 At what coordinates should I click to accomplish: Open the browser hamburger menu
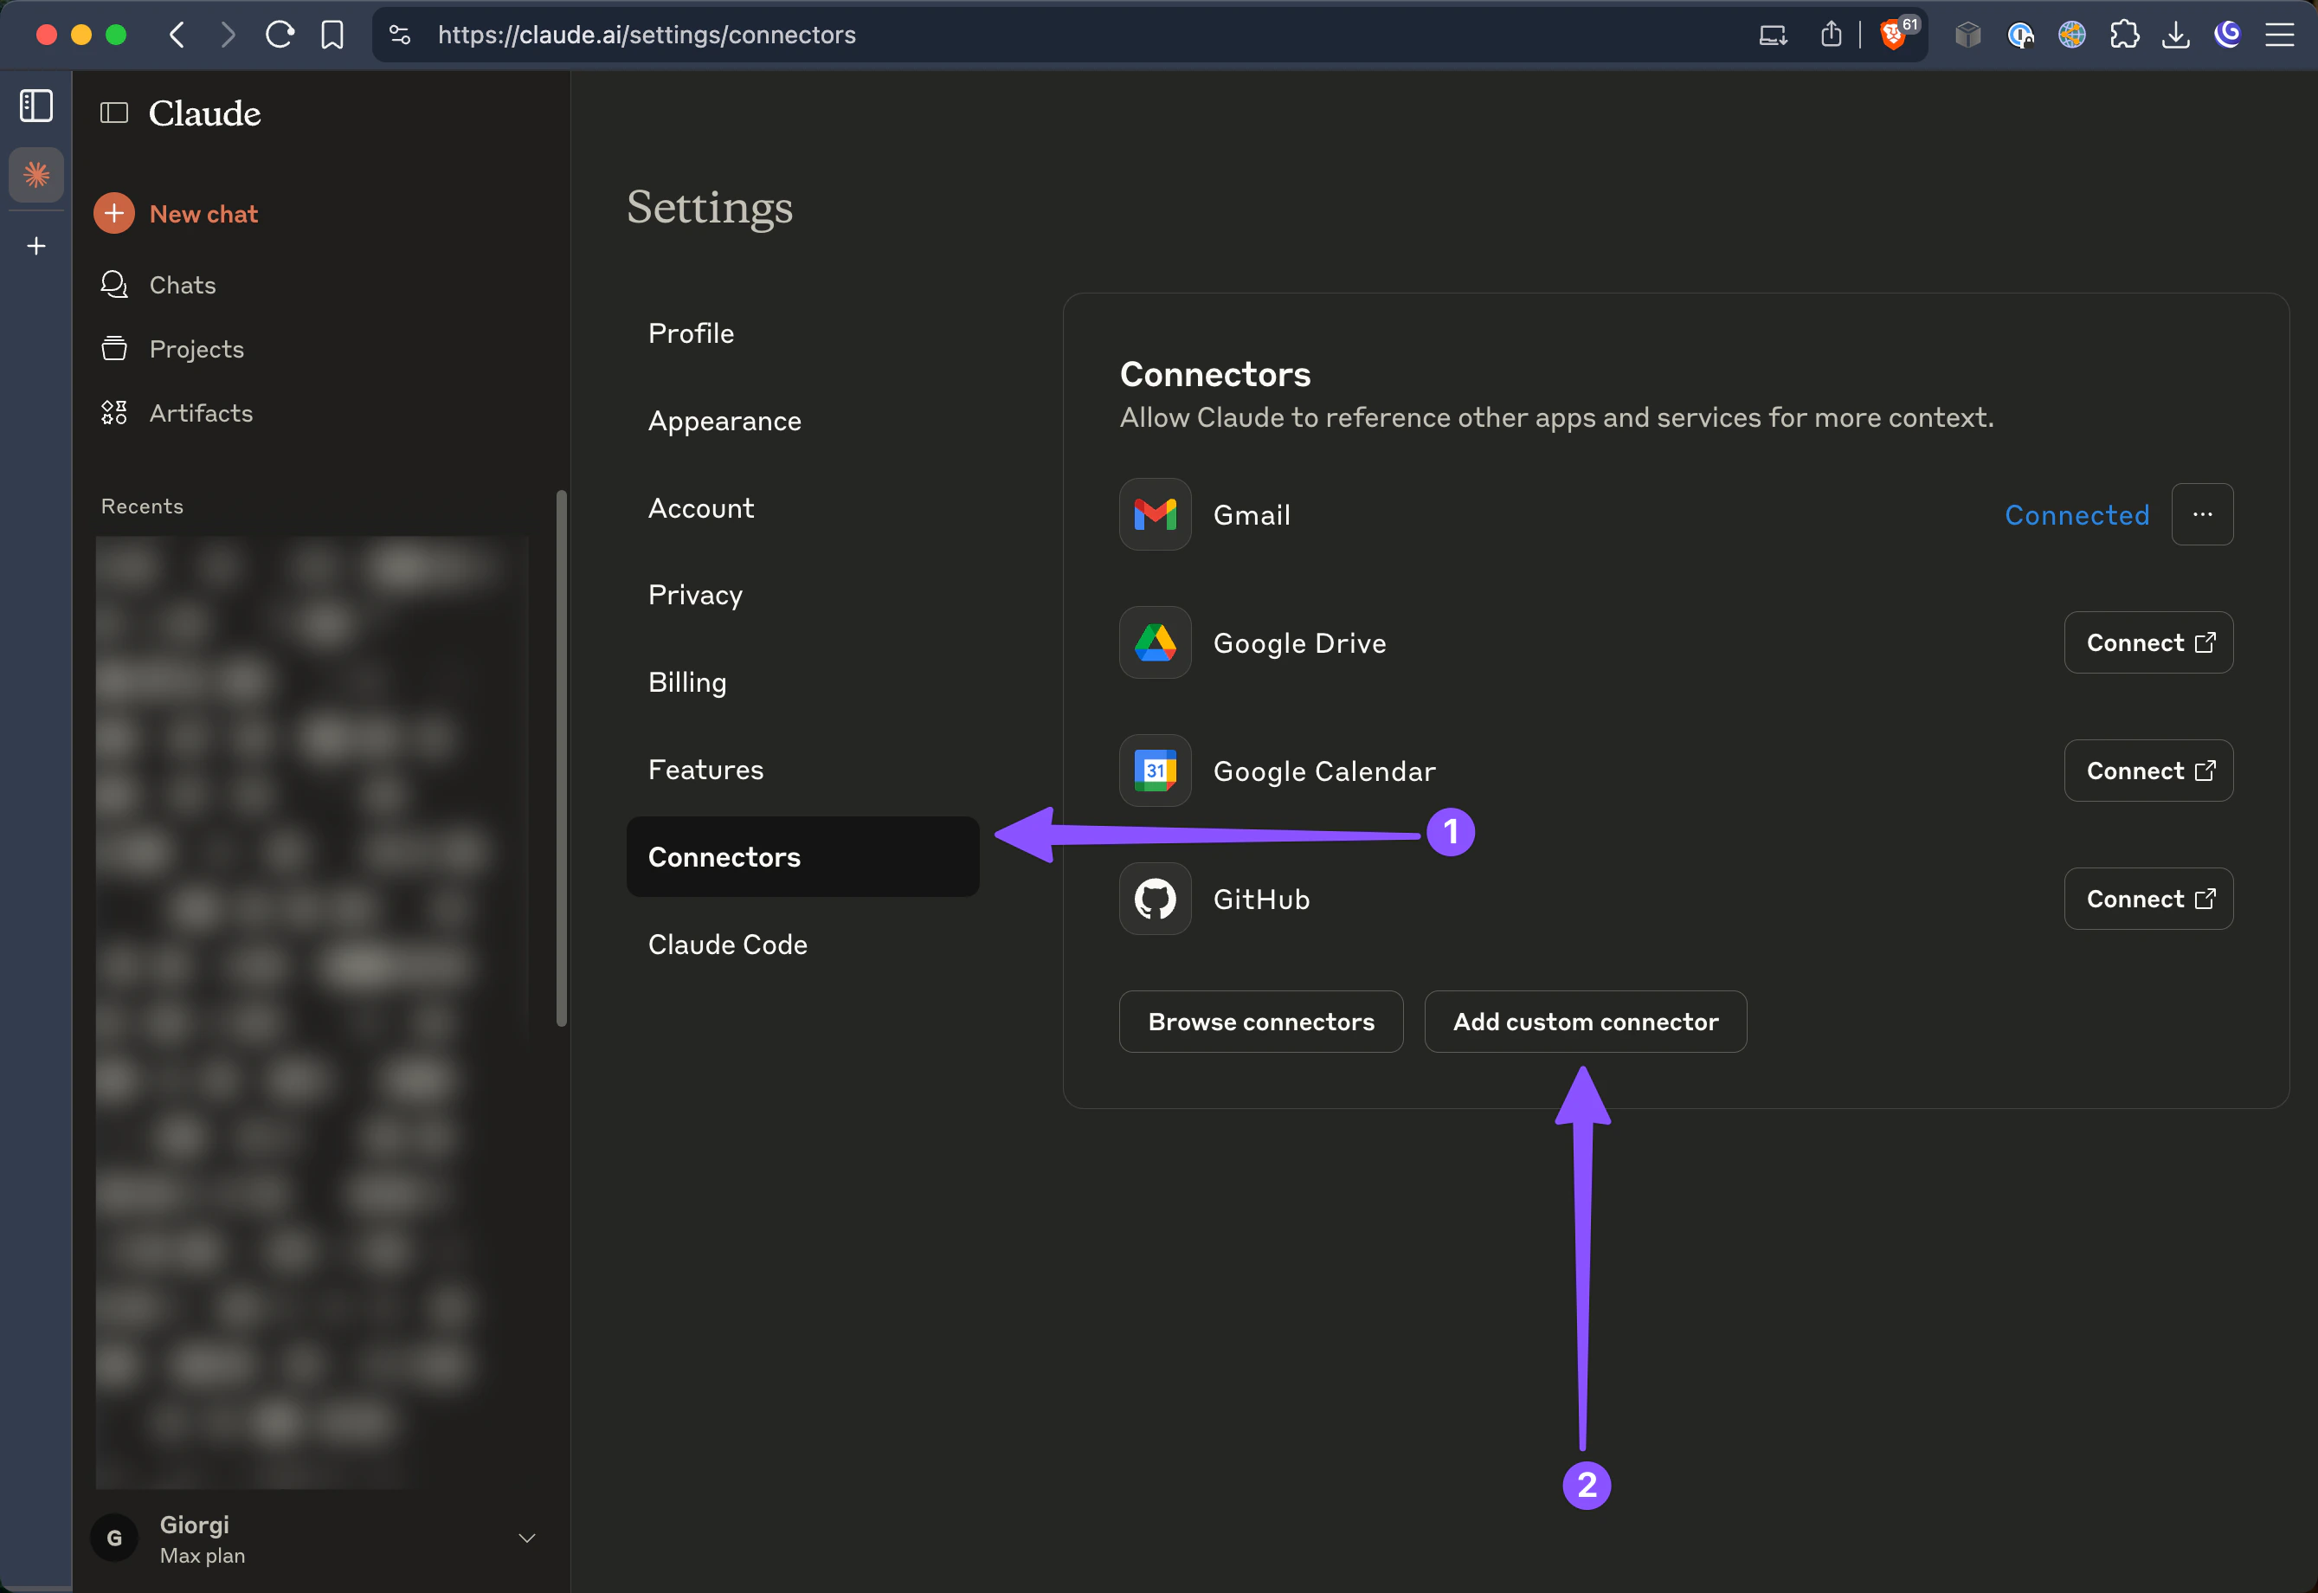(2279, 35)
